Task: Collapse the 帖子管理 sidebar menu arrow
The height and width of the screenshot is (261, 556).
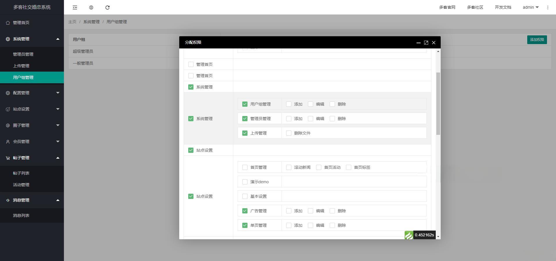Action: pyautogui.click(x=58, y=158)
